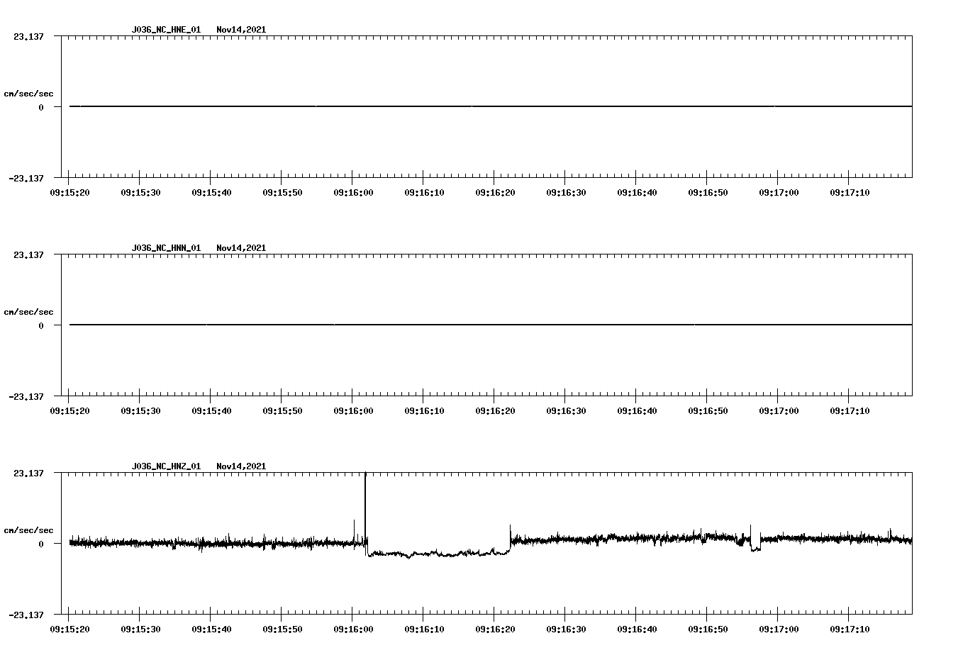The width and height of the screenshot is (963, 655).
Task: Click the 09:17:10 time label under the HNN plot
Action: tap(850, 411)
